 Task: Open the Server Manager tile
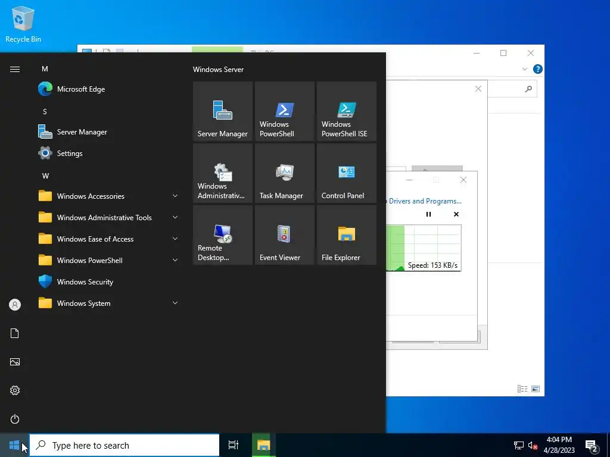pyautogui.click(x=223, y=111)
